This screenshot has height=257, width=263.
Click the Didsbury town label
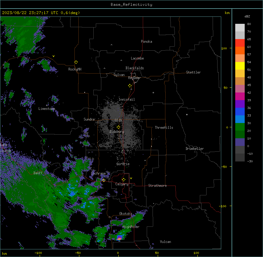coord(117,132)
